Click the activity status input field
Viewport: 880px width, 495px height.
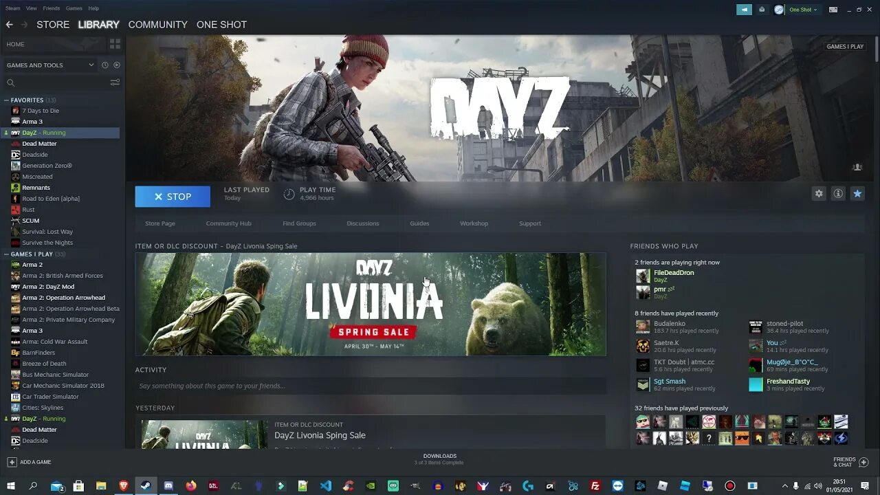(x=371, y=386)
